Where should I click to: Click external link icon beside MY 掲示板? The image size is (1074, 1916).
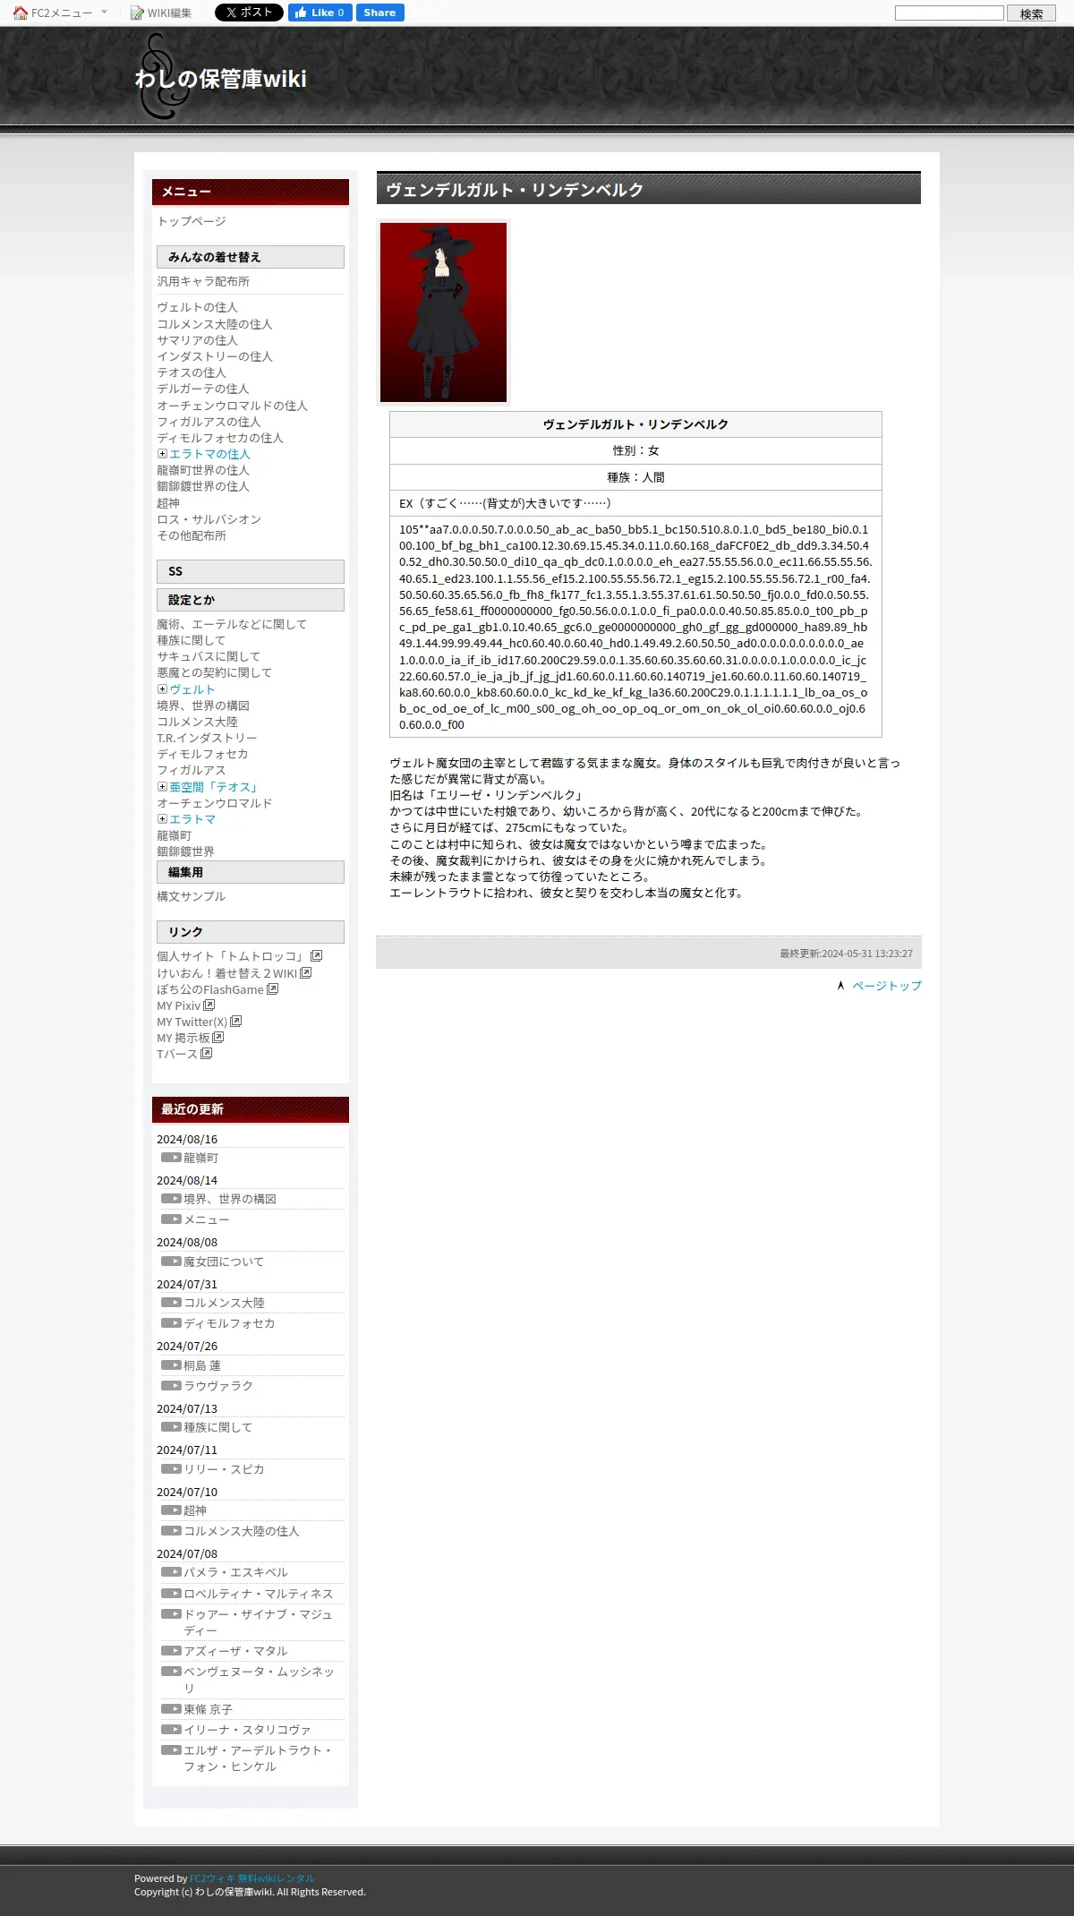(x=217, y=1037)
